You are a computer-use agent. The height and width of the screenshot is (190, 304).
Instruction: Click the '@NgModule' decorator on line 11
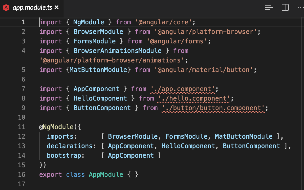56,127
